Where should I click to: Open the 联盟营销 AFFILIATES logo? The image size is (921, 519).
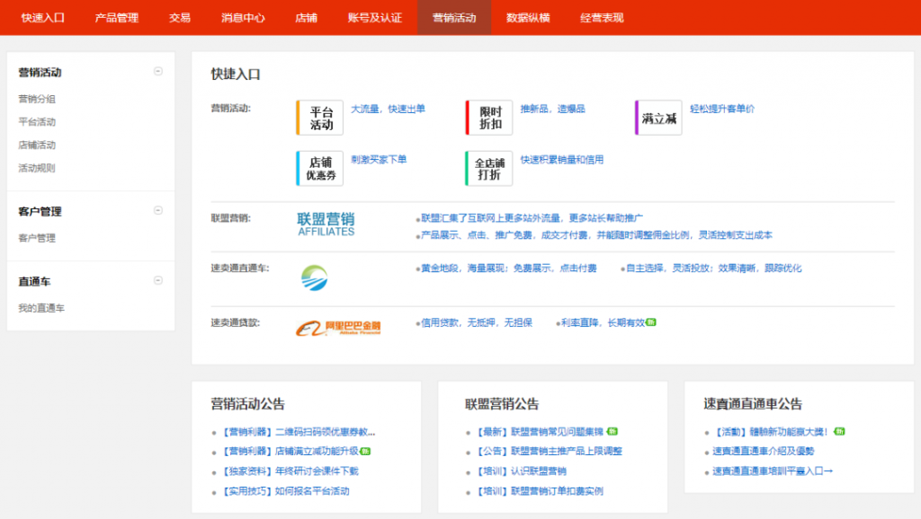326,224
